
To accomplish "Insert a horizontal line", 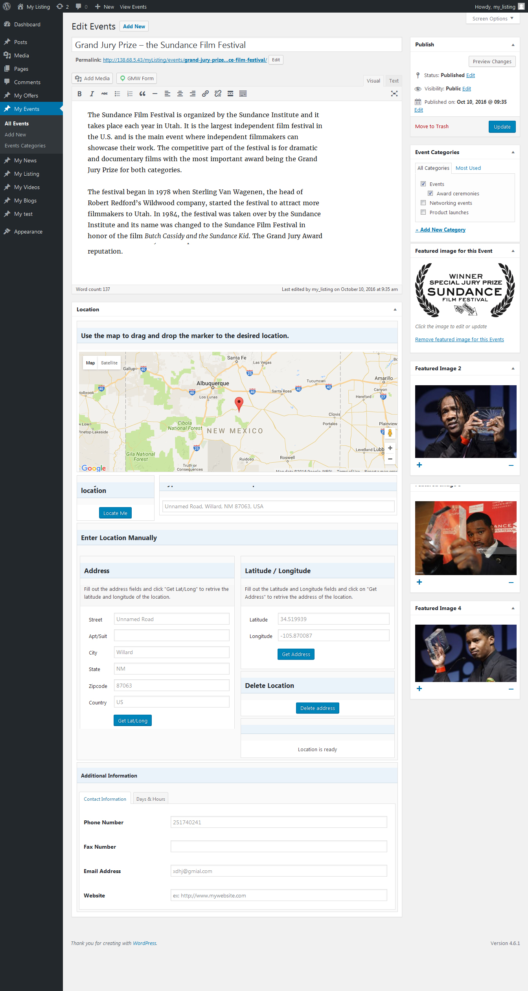I will tap(155, 94).
